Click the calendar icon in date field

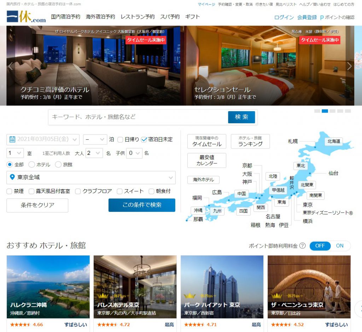[12, 139]
